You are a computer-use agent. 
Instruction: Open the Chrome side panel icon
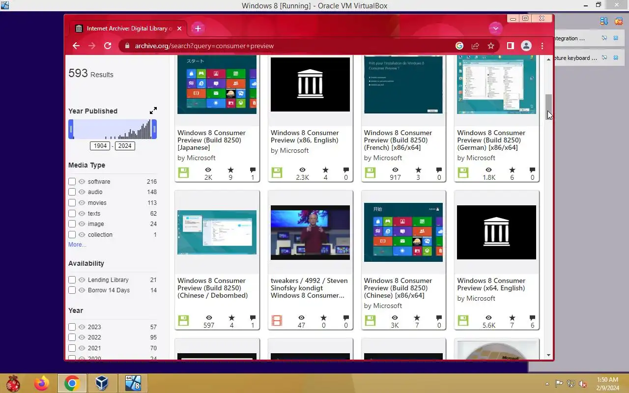[511, 46]
